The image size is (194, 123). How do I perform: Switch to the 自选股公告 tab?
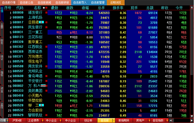pyautogui.click(x=27, y=3)
